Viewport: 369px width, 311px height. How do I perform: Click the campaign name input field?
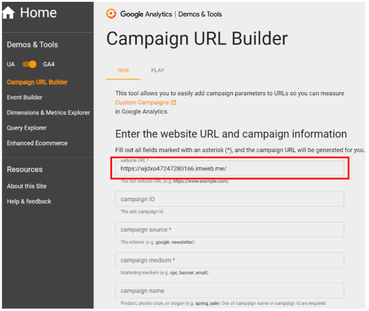point(230,290)
